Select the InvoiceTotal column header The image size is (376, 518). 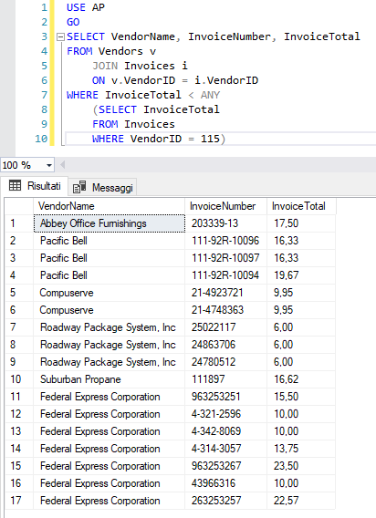[301, 206]
